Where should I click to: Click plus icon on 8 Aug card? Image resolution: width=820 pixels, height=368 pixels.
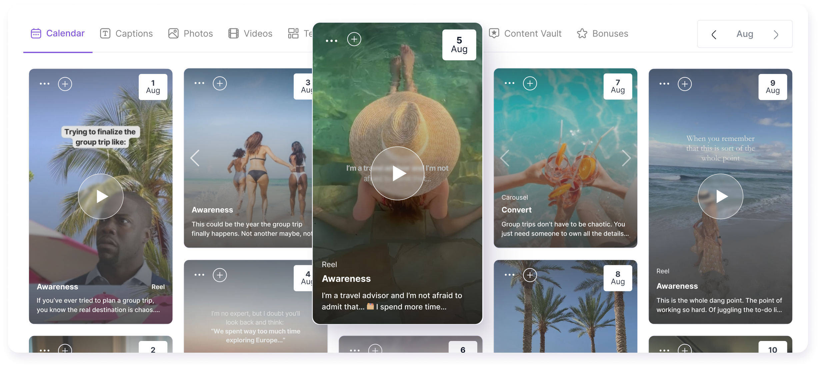pyautogui.click(x=530, y=275)
